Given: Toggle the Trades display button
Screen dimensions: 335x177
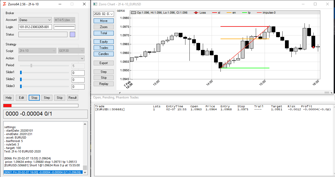Looking at the screenshot, I should coord(104,48).
